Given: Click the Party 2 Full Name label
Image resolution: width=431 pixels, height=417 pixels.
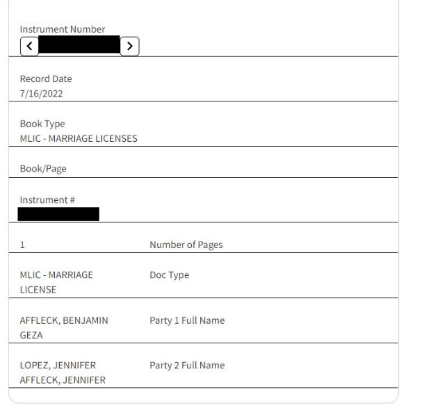Looking at the screenshot, I should (x=187, y=365).
